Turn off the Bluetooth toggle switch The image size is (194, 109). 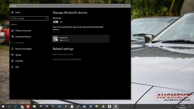pos(55,22)
